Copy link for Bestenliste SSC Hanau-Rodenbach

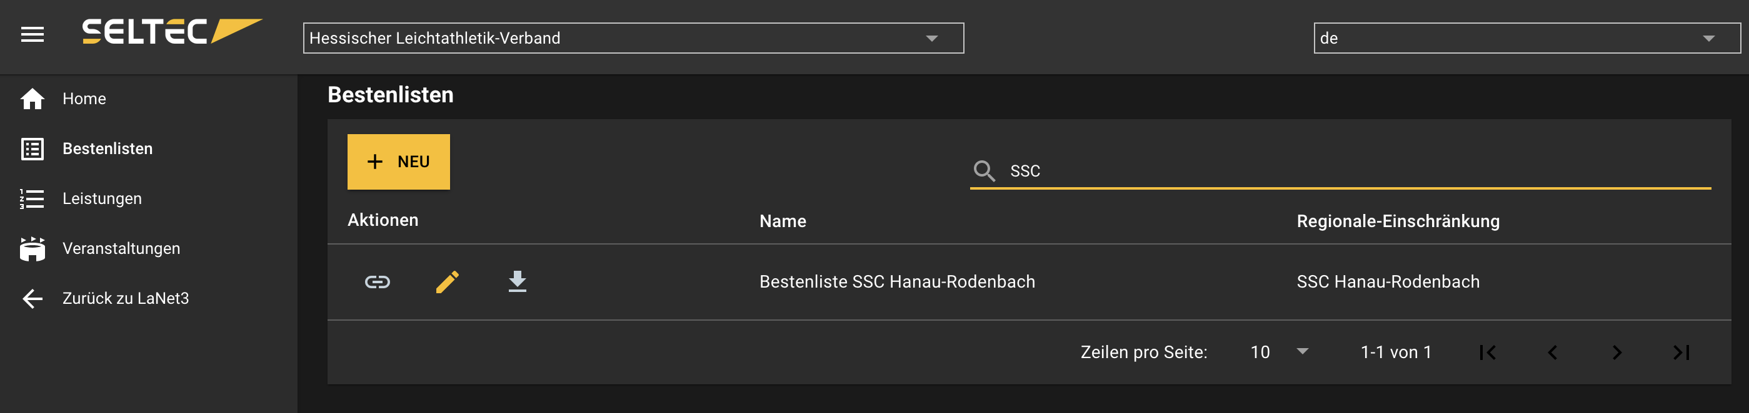point(378,282)
